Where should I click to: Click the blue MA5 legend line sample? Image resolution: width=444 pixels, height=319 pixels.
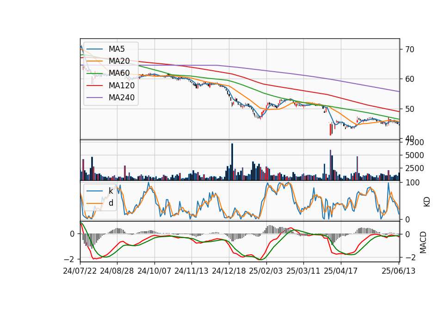(x=94, y=49)
